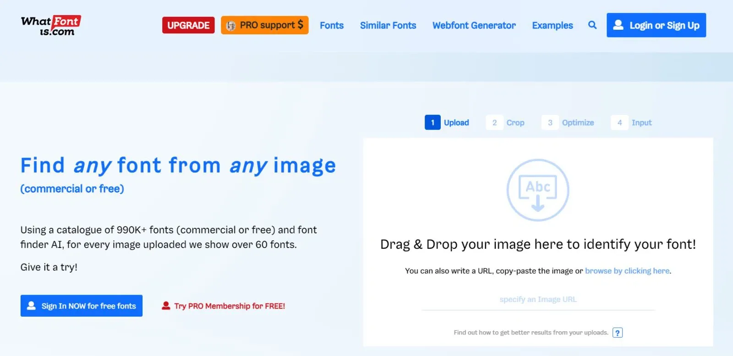Open PRO support $ button
The height and width of the screenshot is (356, 733).
click(265, 25)
